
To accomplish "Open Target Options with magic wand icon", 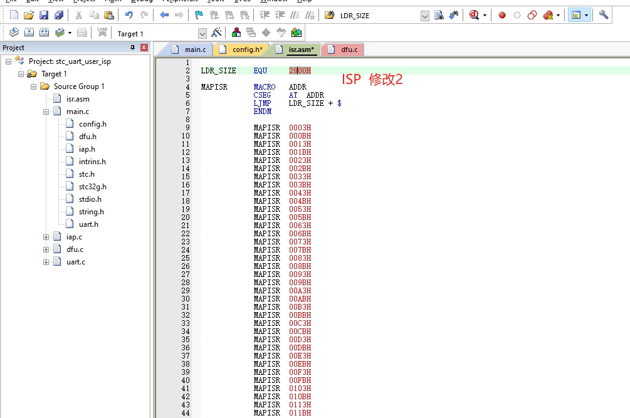I will (x=216, y=33).
